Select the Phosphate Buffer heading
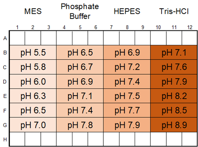Screen dimensions: 198x147 (x=80, y=11)
